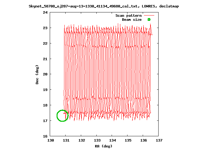Click the 'Dec (deg)' y-axis label
Image resolution: width=199 pixels, height=149 pixels.
pyautogui.click(x=37, y=74)
